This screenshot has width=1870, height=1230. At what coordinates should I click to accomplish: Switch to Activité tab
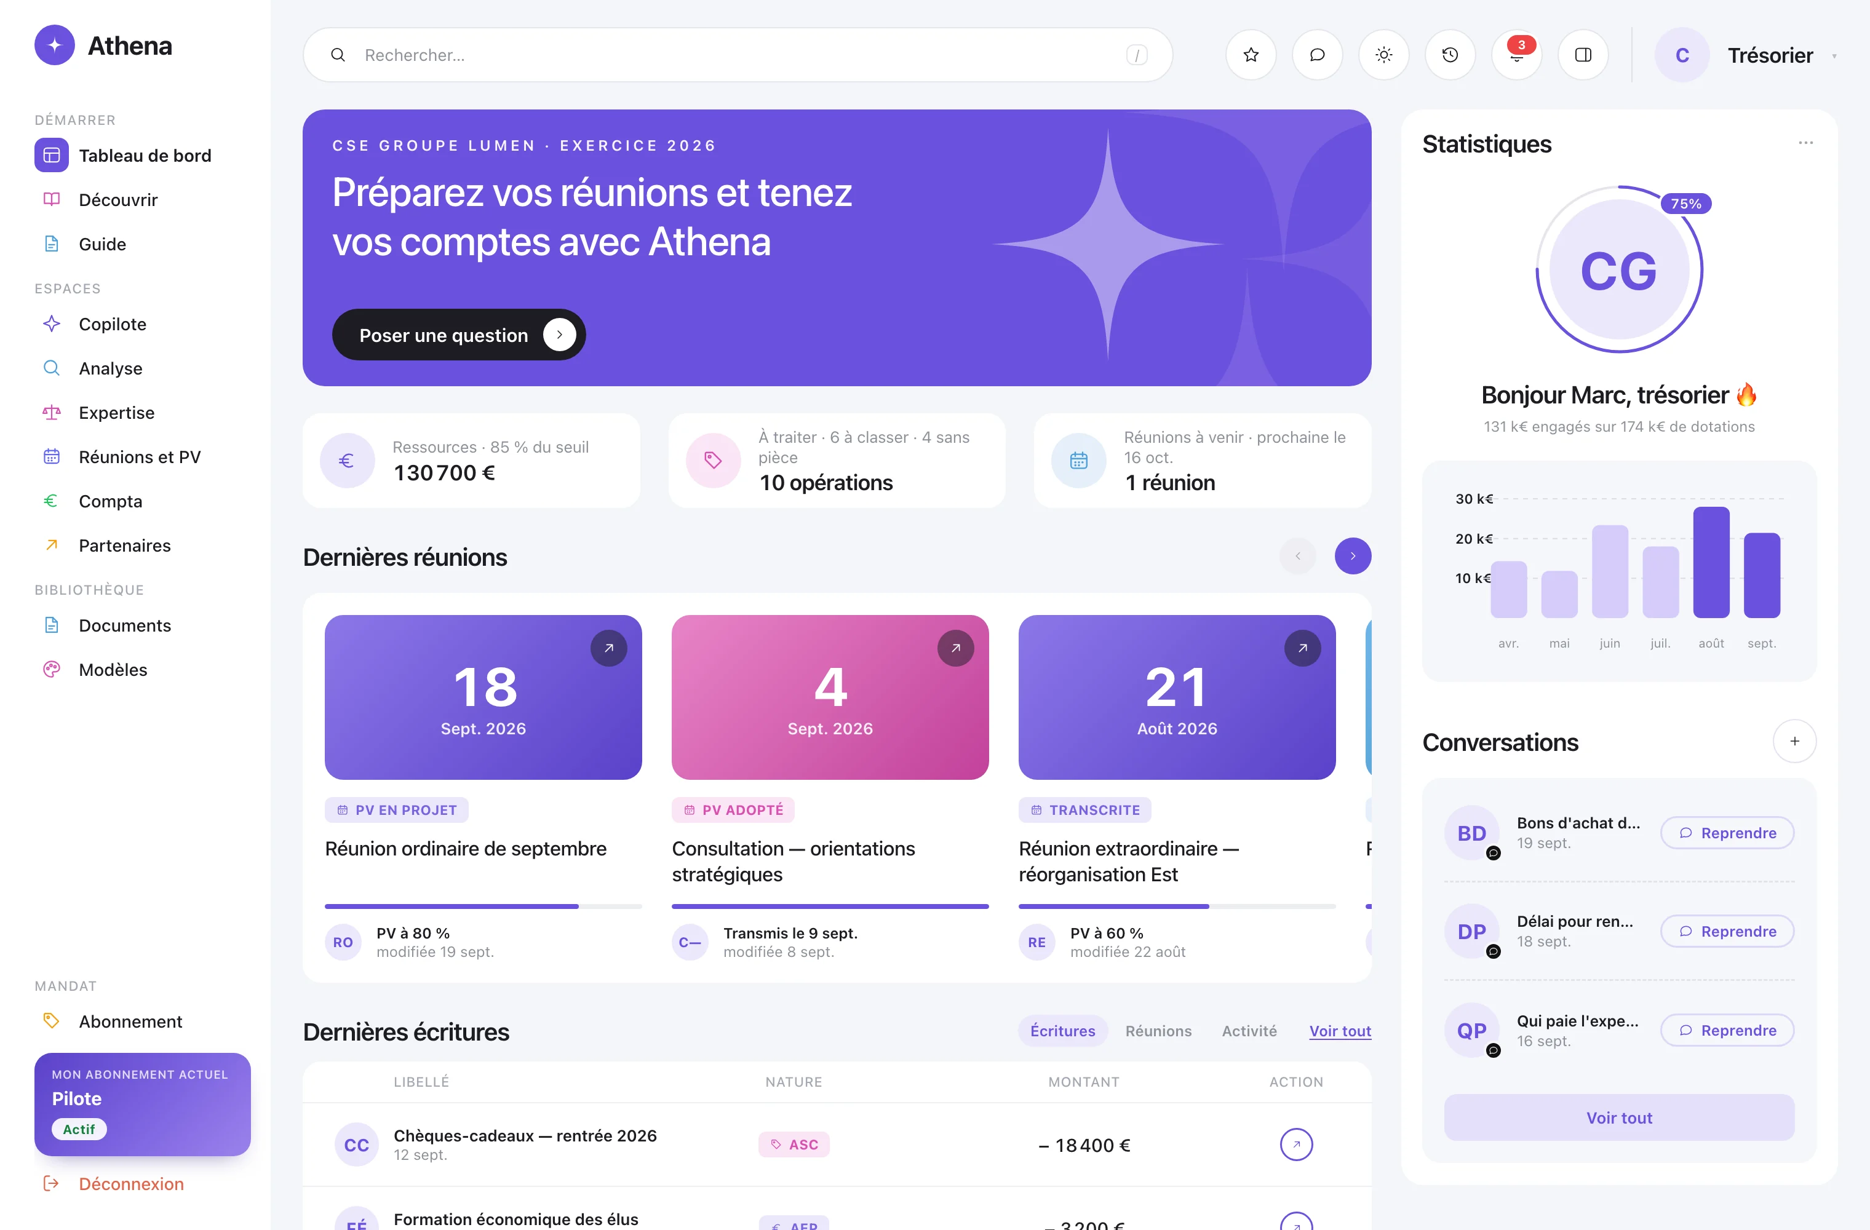click(1249, 1031)
